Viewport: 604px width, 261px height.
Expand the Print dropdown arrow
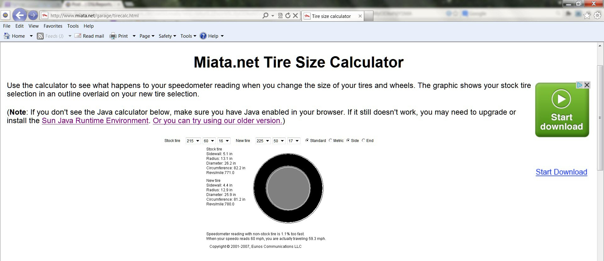[134, 36]
